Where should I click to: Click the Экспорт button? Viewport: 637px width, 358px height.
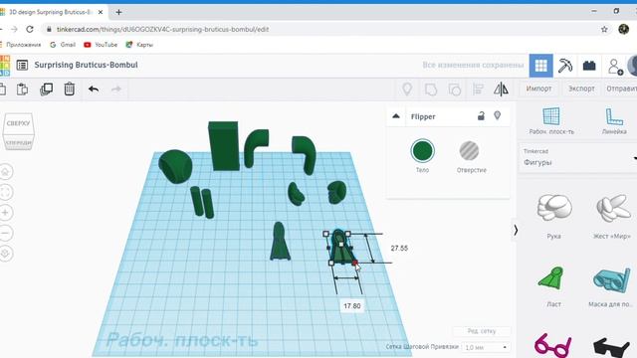click(581, 89)
